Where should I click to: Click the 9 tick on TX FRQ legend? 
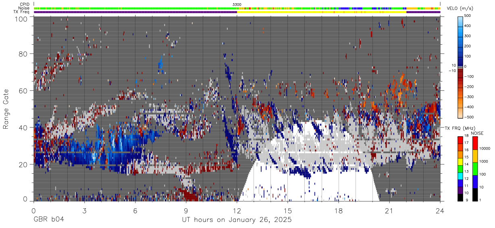click(466, 200)
